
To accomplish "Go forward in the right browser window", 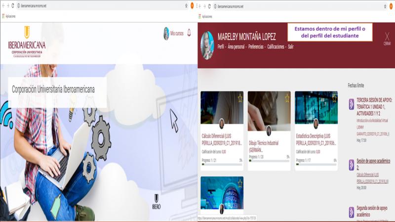I will pos(204,6).
